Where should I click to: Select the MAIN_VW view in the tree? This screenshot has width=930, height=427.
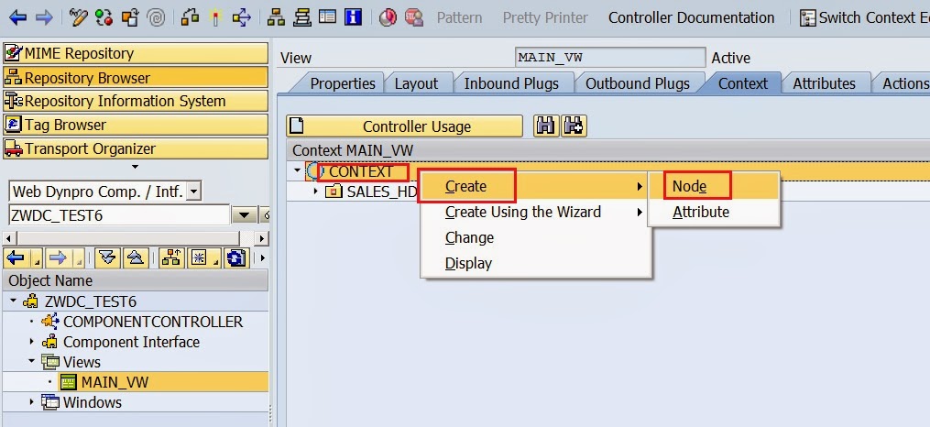pos(115,382)
